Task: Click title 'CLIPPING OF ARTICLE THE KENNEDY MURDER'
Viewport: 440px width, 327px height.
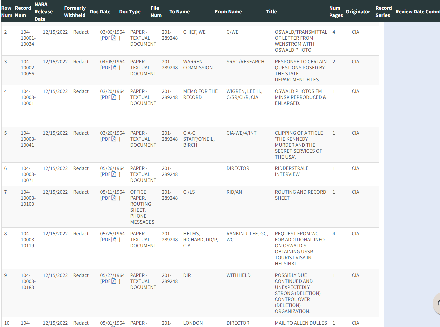Action: 299,145
